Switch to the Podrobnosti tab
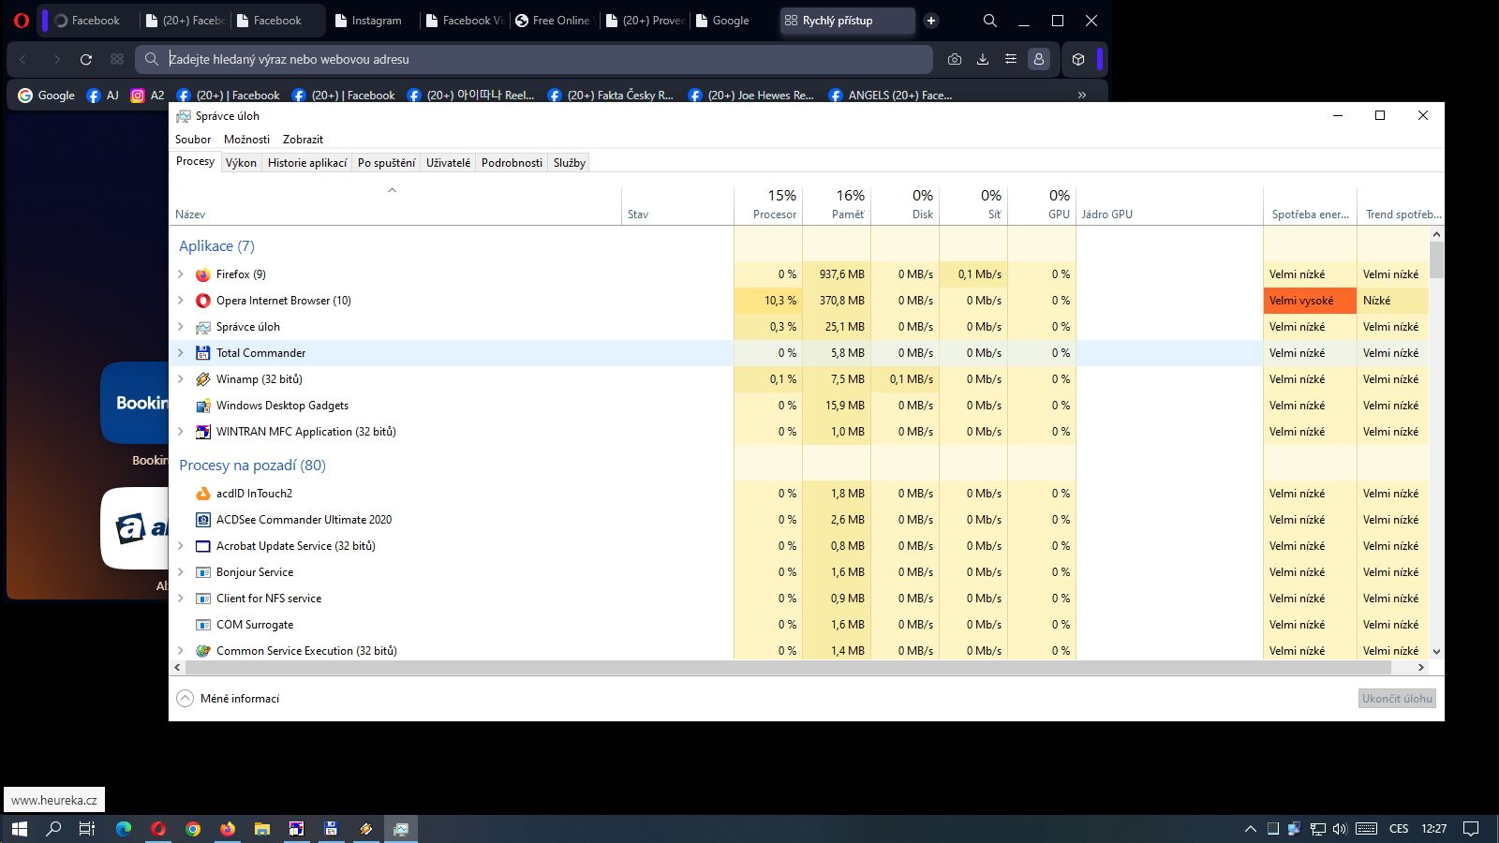 (x=512, y=163)
